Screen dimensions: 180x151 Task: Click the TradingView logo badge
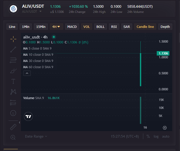click(28, 116)
